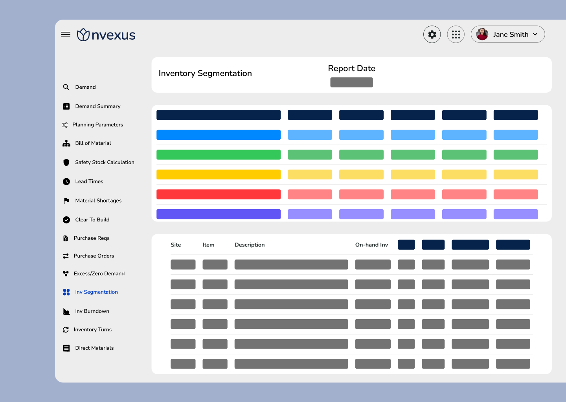Click the Inv Burndown chart icon
This screenshot has width=566, height=402.
tap(66, 311)
